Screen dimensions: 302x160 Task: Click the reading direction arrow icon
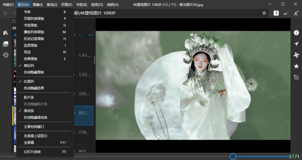286,13
